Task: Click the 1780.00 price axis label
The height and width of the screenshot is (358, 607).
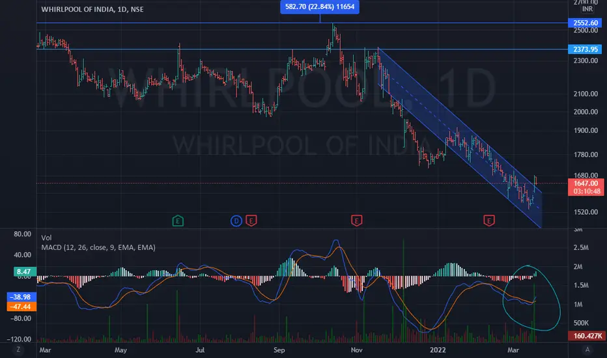Action: (586, 155)
